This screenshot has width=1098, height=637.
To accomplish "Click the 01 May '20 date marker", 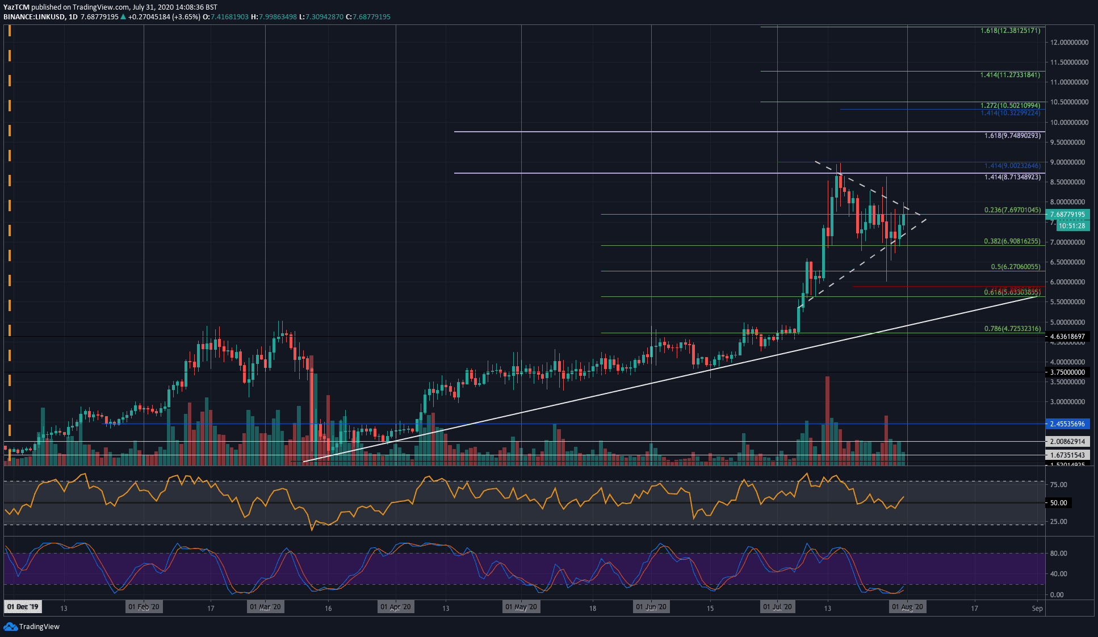I will pos(521,607).
